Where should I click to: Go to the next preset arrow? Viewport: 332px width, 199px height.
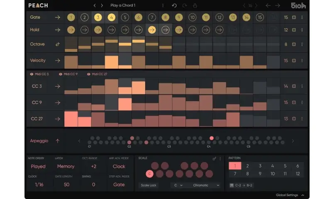[102, 5]
